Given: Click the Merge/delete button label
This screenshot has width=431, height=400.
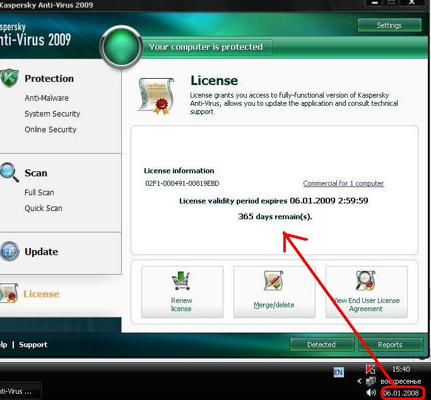Looking at the screenshot, I should pos(274,305).
